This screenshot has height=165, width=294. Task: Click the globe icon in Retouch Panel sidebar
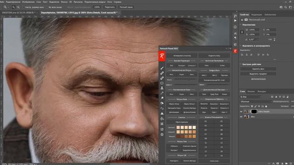[x=162, y=134]
